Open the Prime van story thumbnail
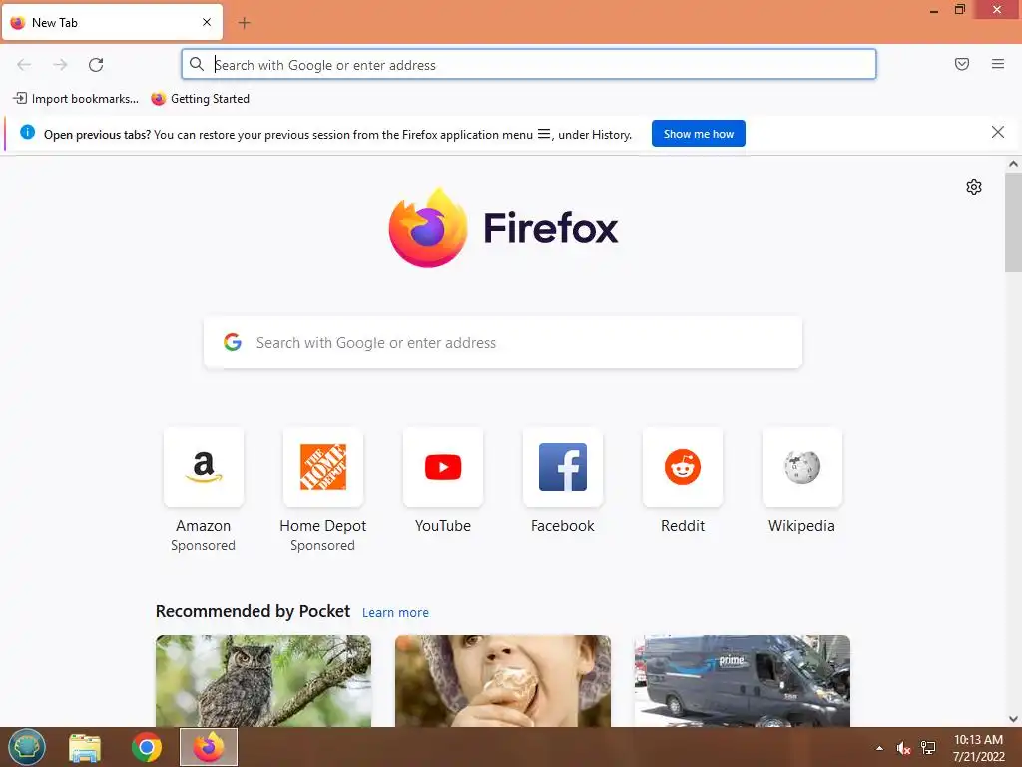 tap(742, 681)
